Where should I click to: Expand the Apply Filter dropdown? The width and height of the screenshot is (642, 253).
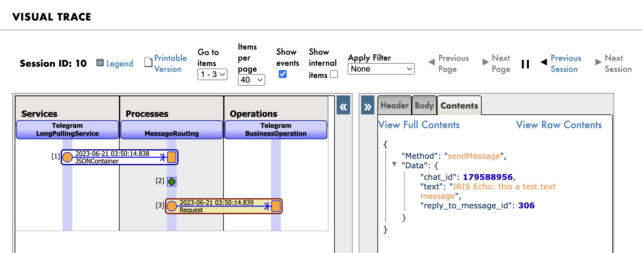(381, 69)
